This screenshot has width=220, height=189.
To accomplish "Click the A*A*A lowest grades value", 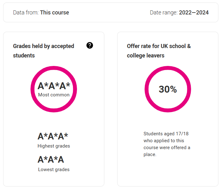I will tap(51, 159).
